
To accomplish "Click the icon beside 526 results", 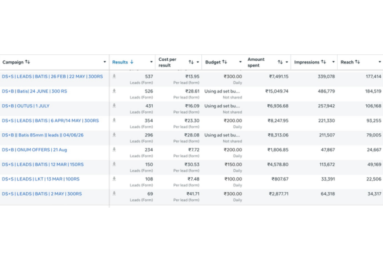I will [x=114, y=91].
